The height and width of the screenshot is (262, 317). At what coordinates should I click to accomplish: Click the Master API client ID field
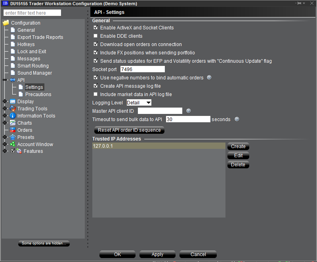(x=160, y=111)
